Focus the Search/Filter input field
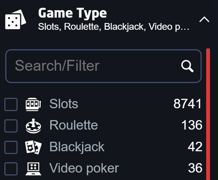 point(104,66)
